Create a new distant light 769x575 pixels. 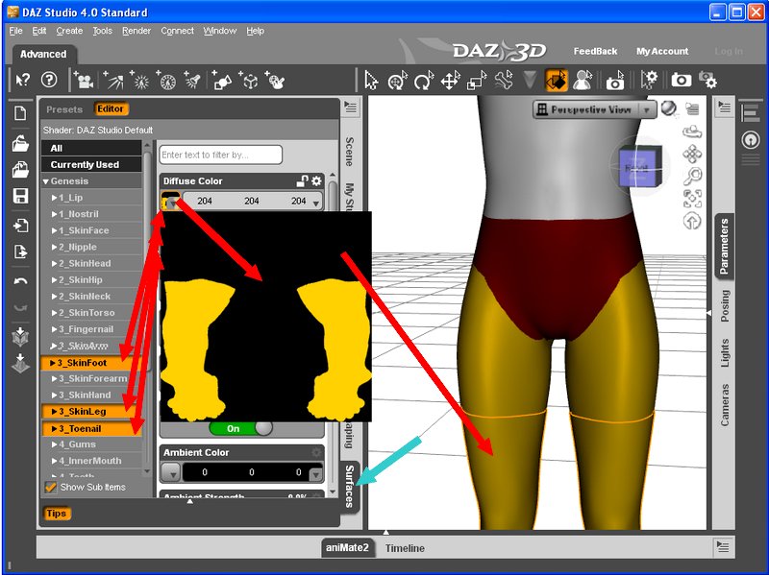113,81
